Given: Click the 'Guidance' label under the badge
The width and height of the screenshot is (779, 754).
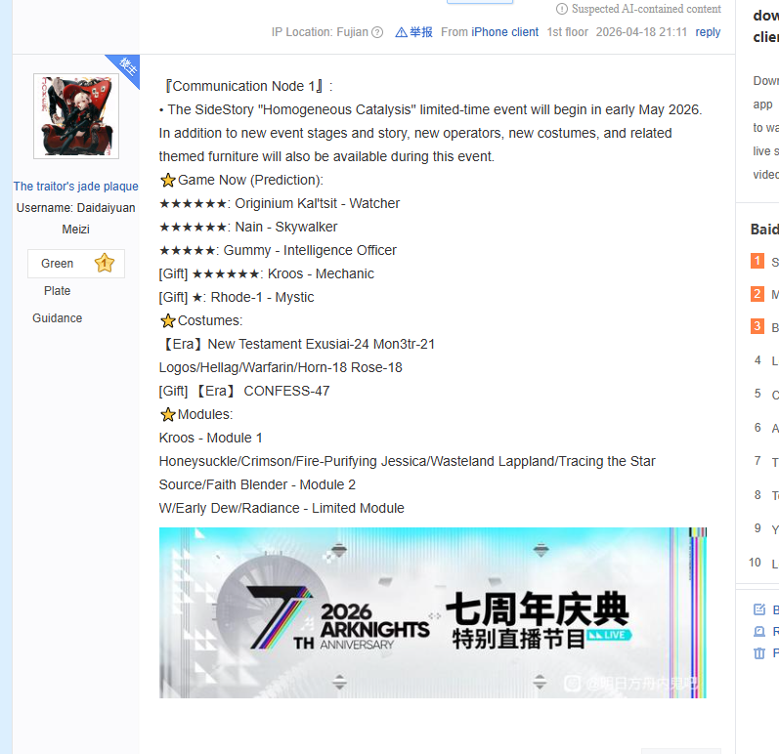Looking at the screenshot, I should (57, 318).
